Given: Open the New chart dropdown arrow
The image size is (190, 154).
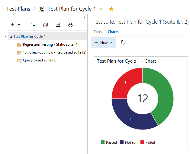Looking at the screenshot, I should [x=111, y=43].
